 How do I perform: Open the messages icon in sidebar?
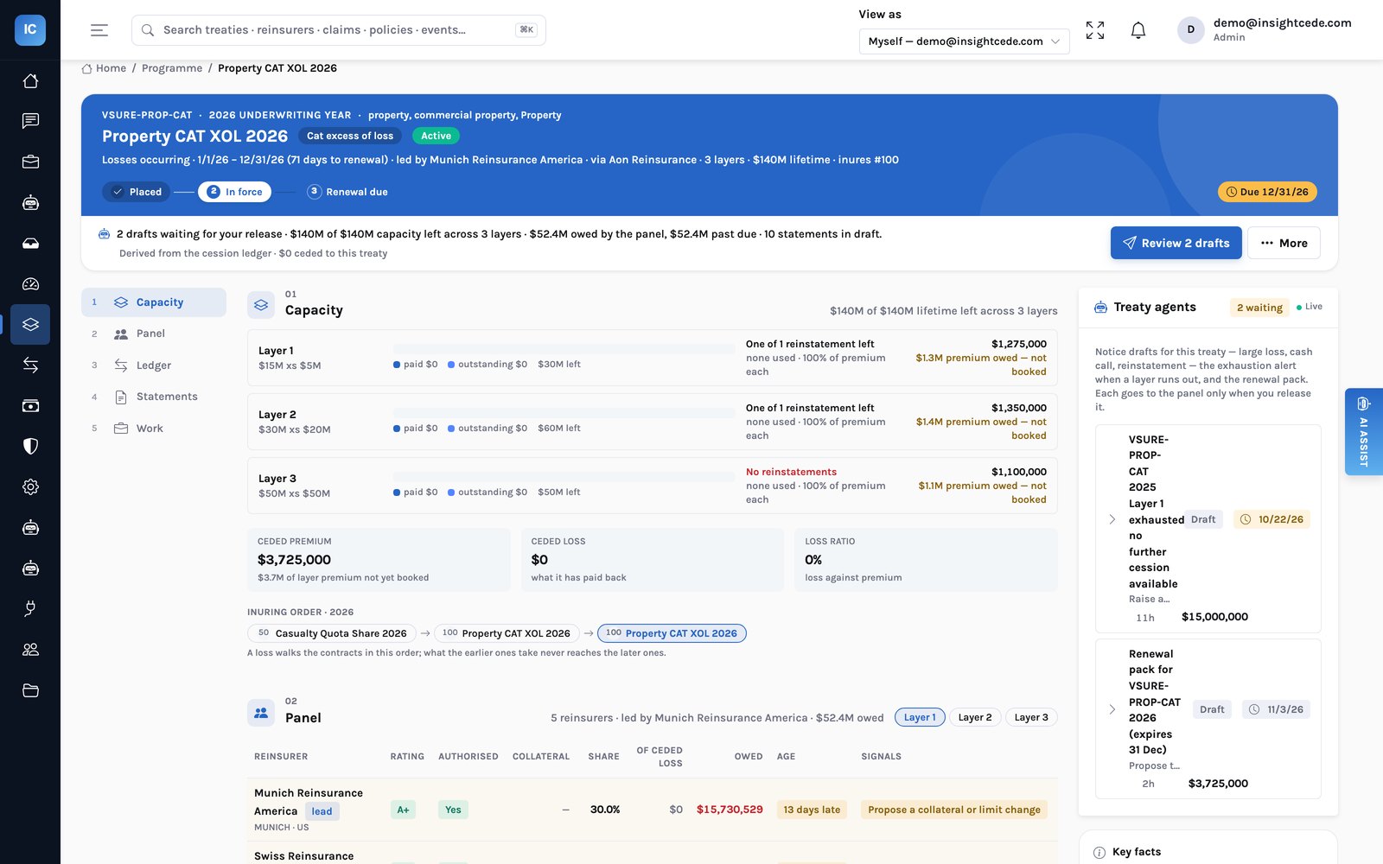pyautogui.click(x=30, y=121)
